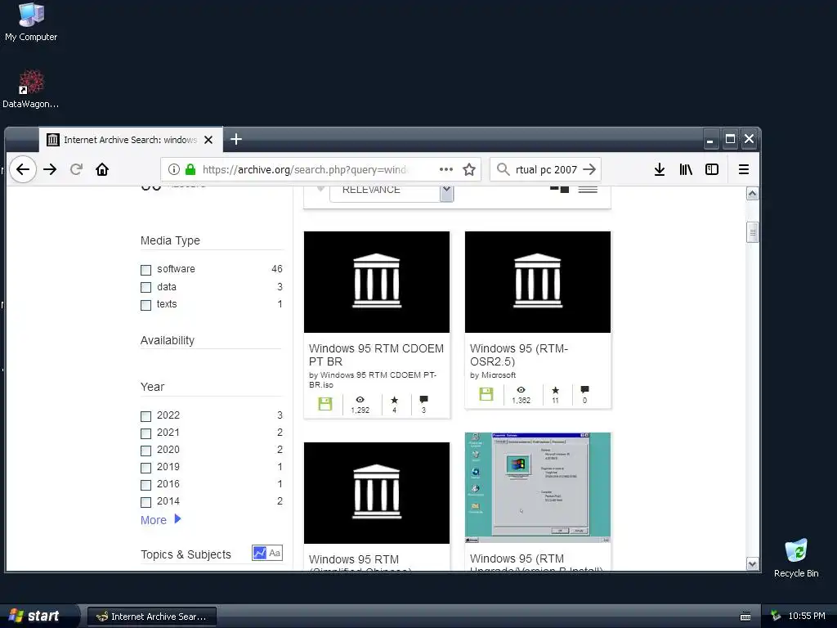837x628 pixels.
Task: Open page actions three-dot menu
Action: (x=445, y=169)
